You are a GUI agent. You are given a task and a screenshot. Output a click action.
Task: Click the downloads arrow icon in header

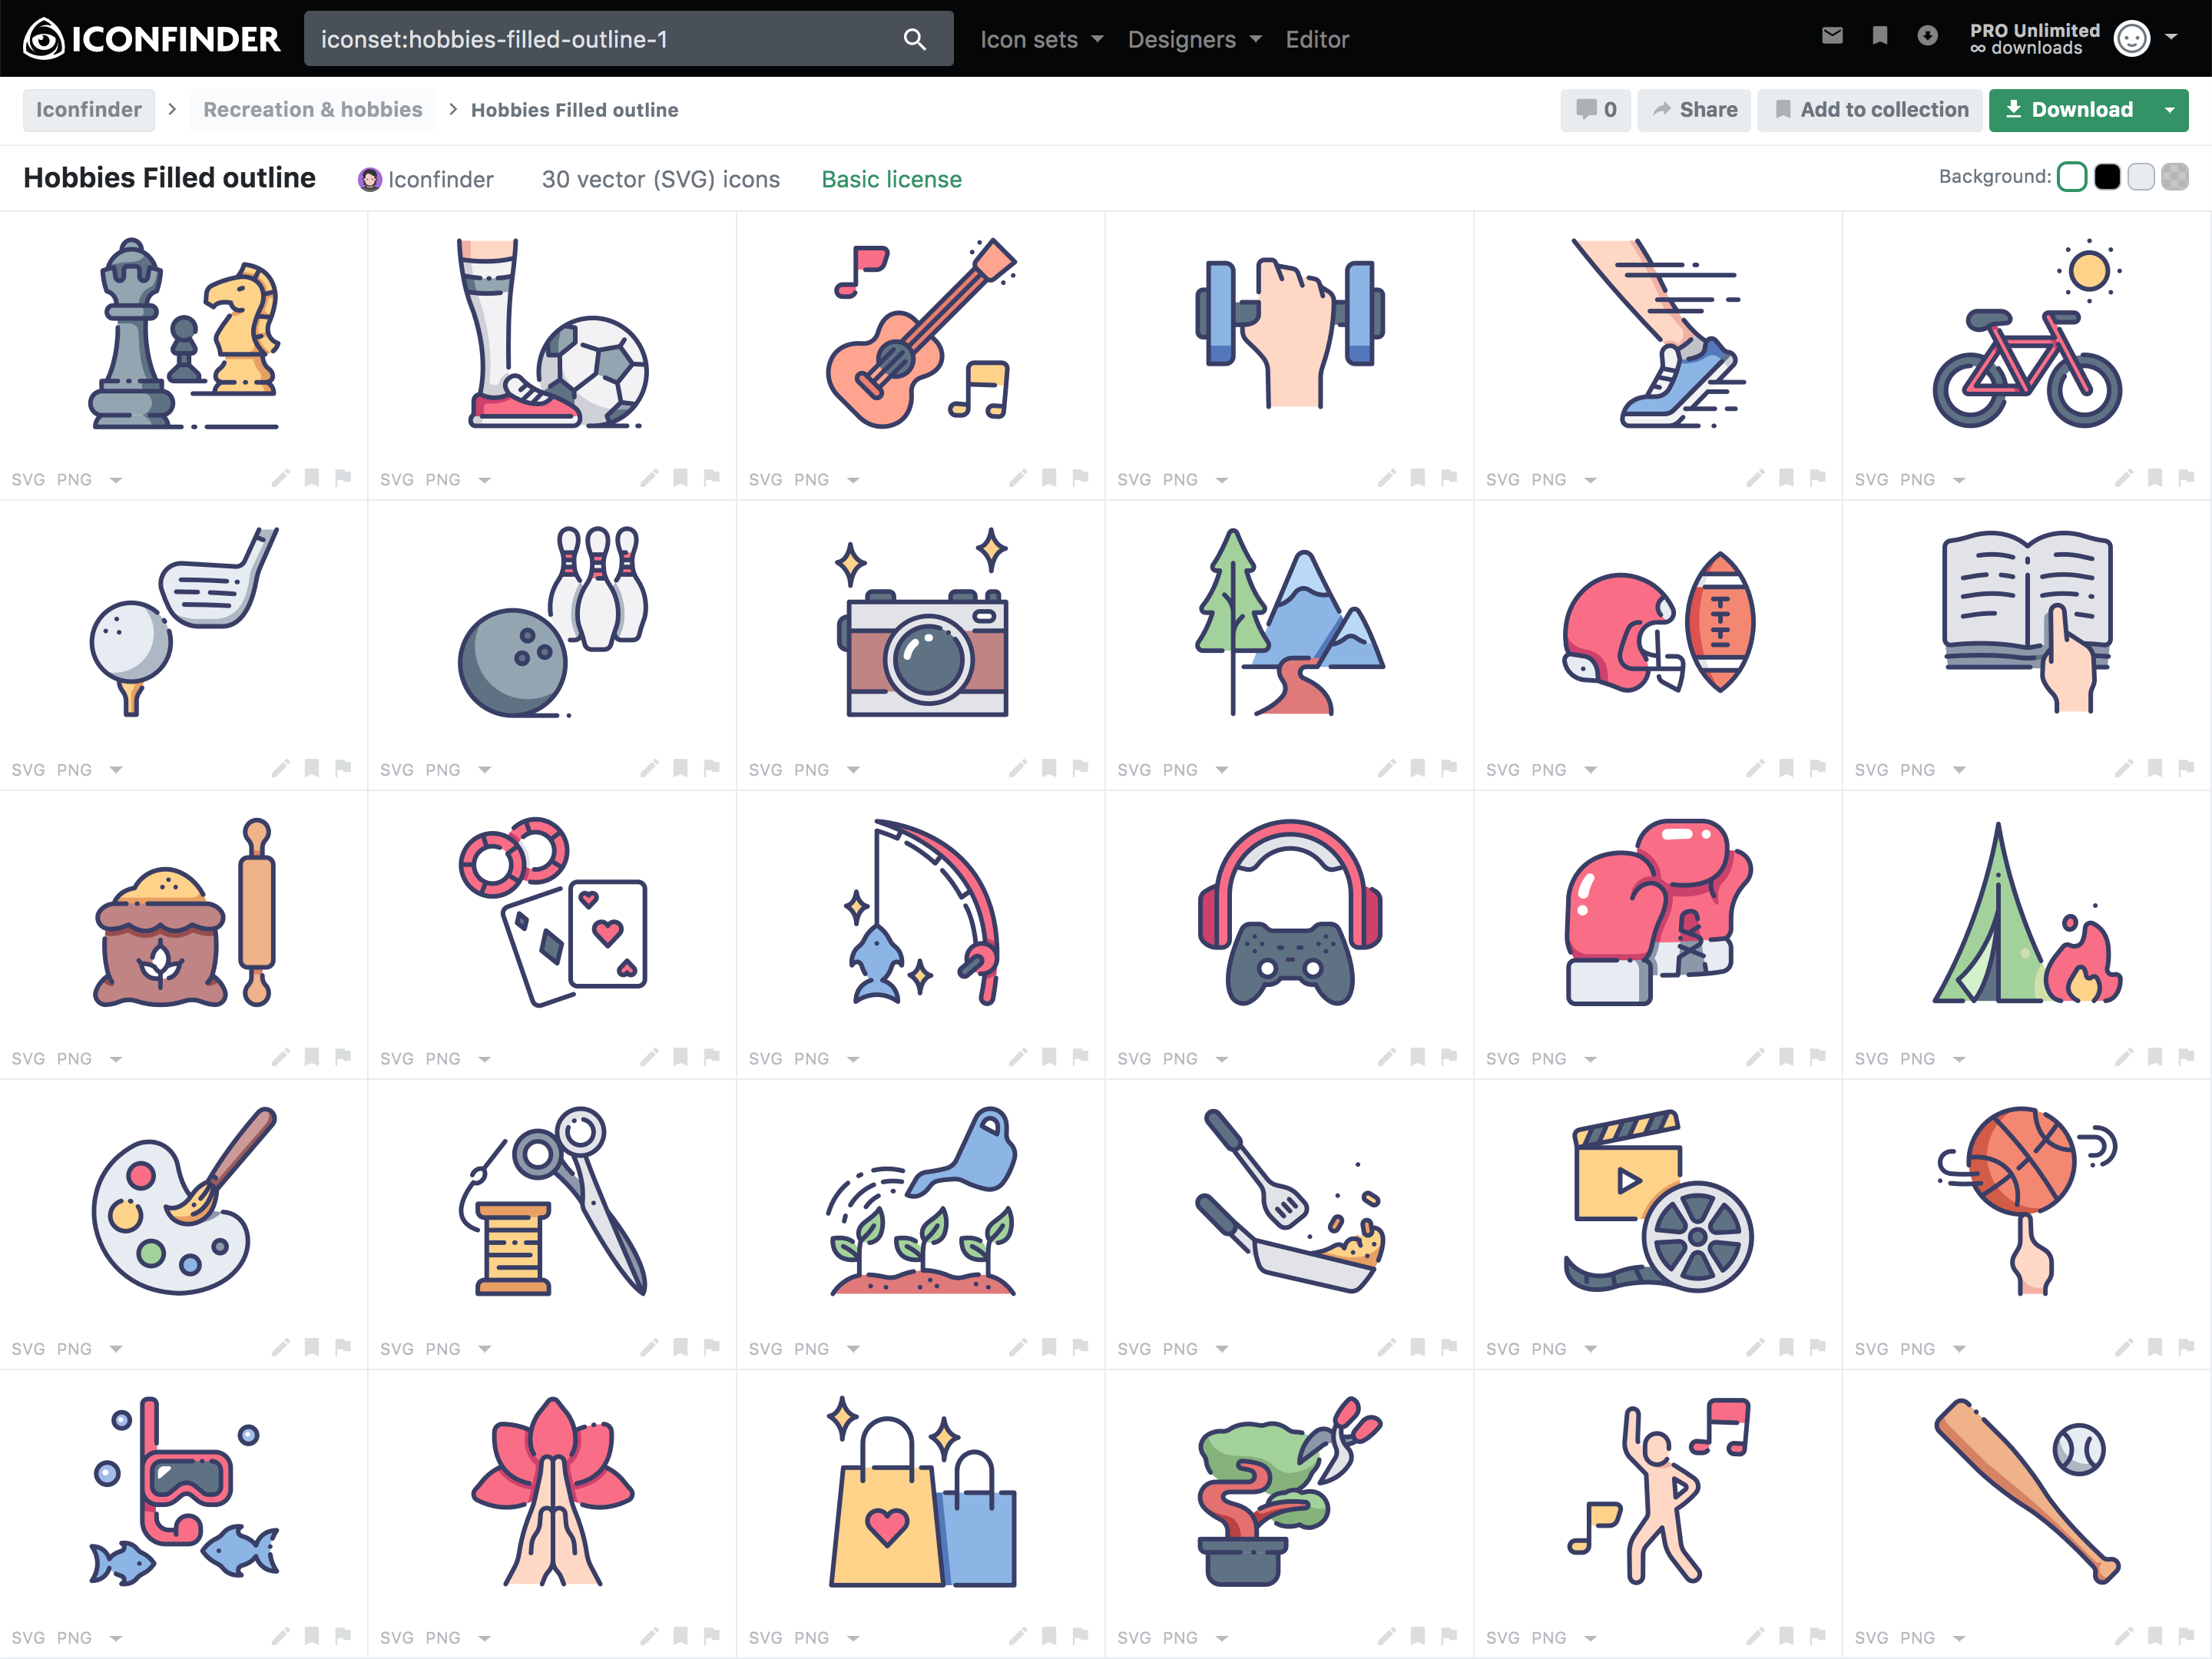pos(1927,36)
